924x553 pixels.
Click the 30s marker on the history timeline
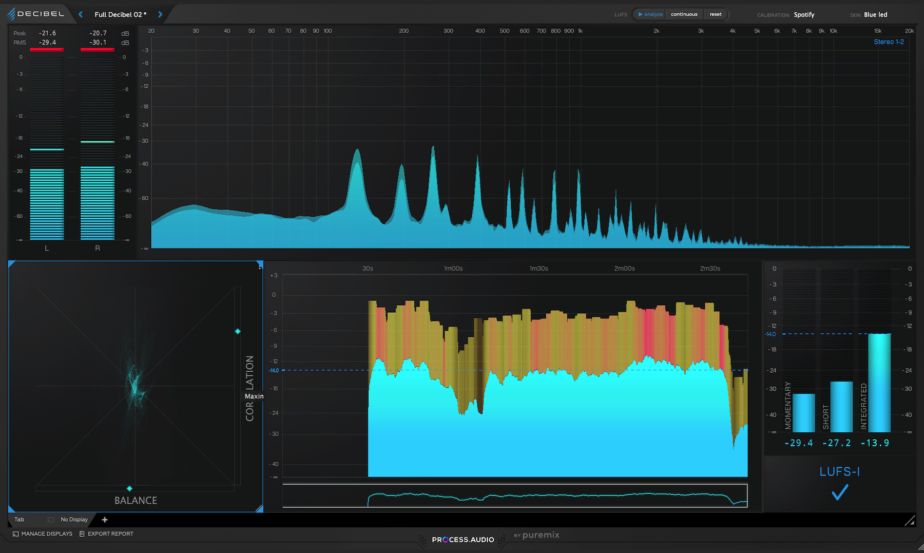coord(368,269)
